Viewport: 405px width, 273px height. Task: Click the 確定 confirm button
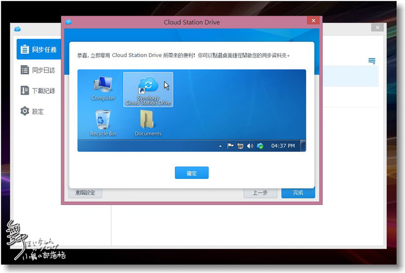click(x=191, y=173)
